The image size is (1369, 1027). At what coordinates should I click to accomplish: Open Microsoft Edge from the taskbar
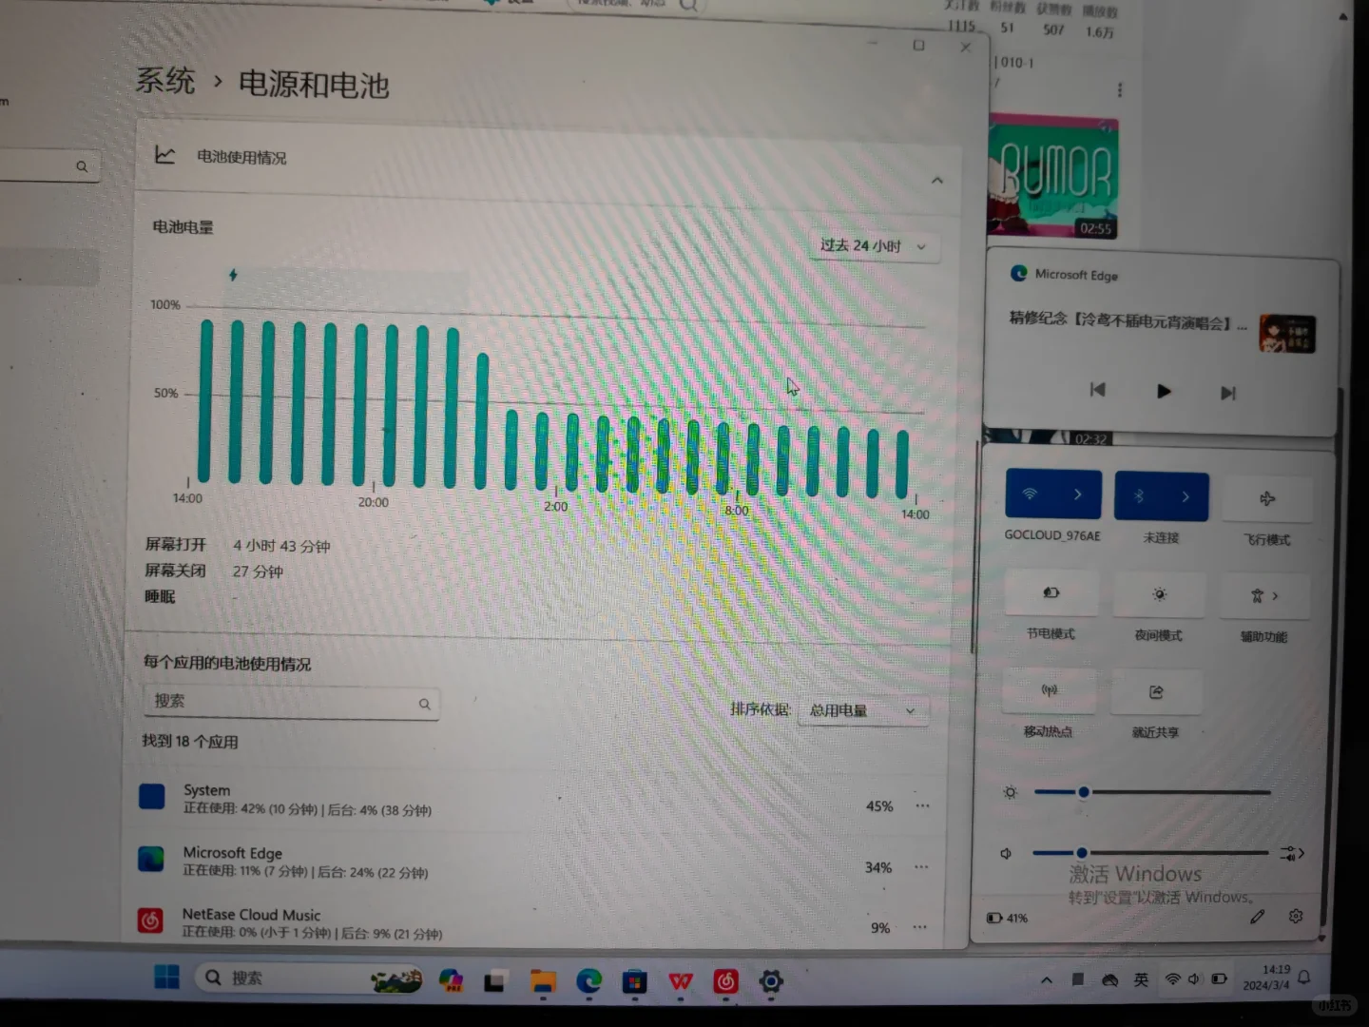pyautogui.click(x=589, y=979)
